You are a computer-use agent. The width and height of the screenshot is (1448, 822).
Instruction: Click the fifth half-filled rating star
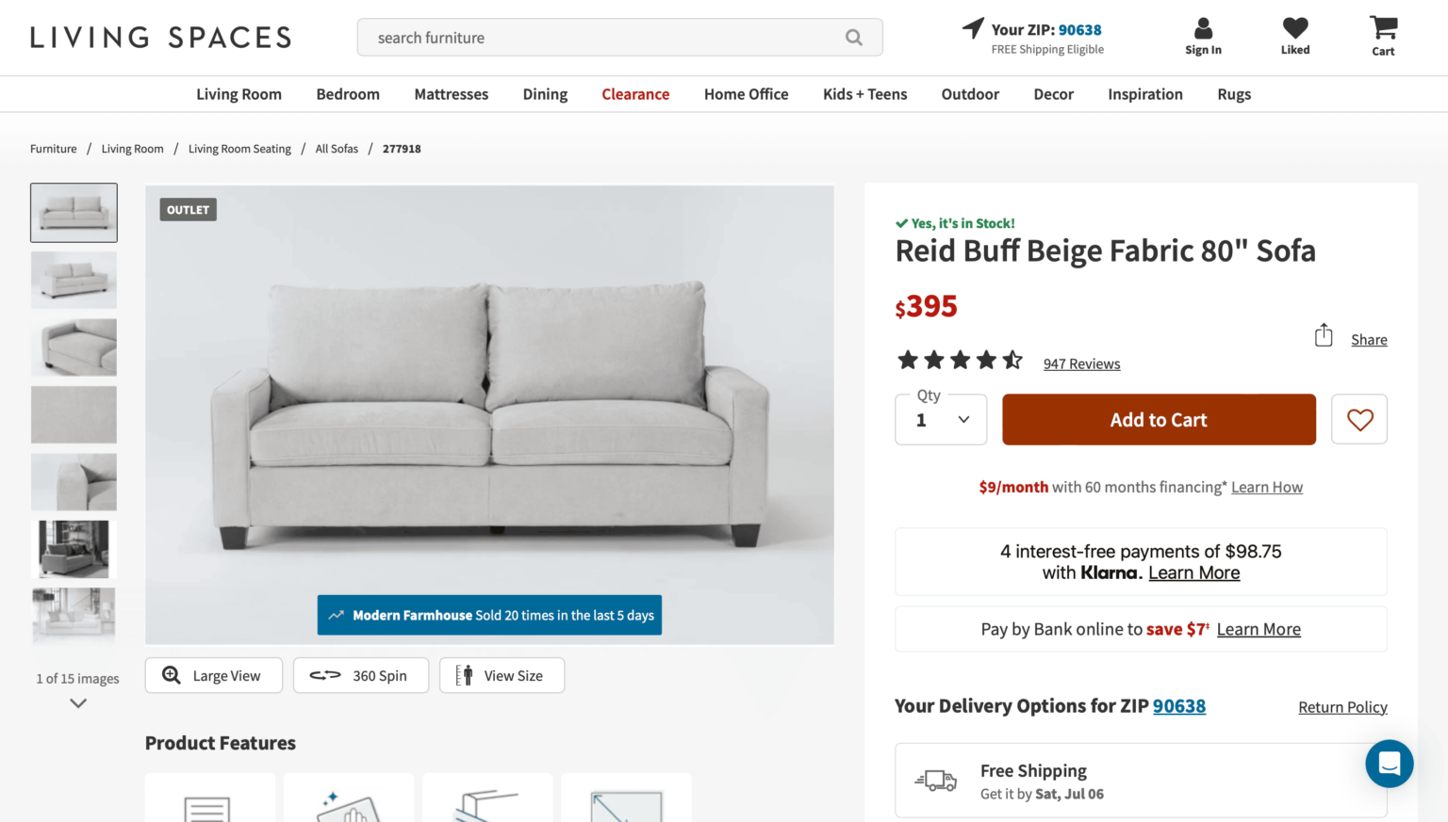coord(1012,359)
